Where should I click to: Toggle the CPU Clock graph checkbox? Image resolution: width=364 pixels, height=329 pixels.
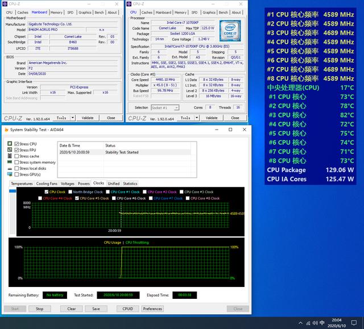point(47,191)
